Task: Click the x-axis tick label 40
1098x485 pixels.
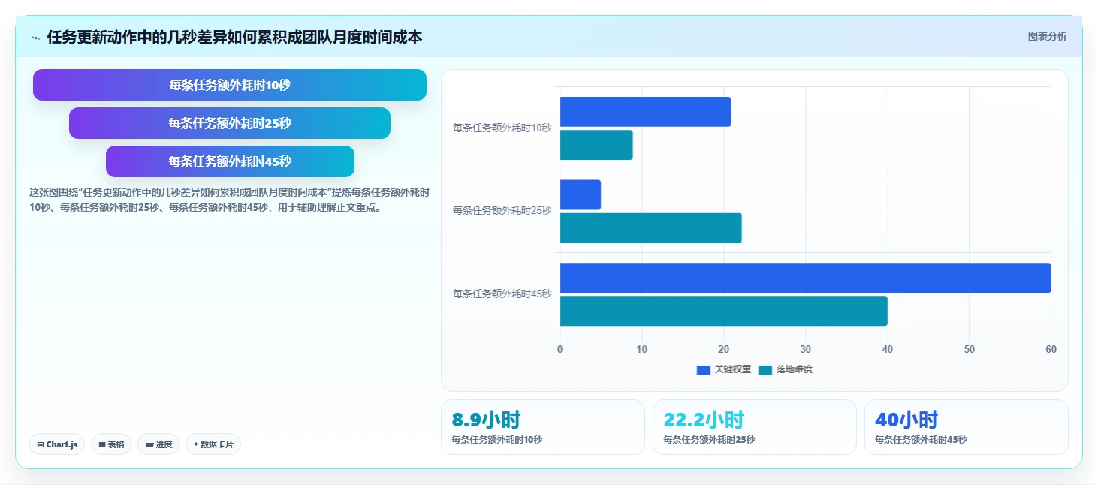Action: coord(887,349)
